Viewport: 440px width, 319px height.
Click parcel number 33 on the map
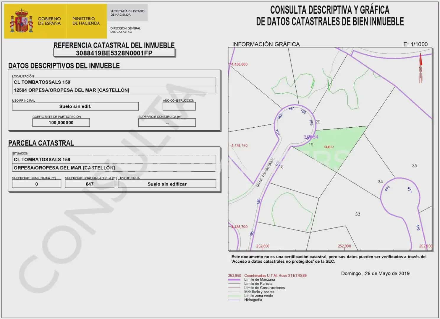pos(357,214)
